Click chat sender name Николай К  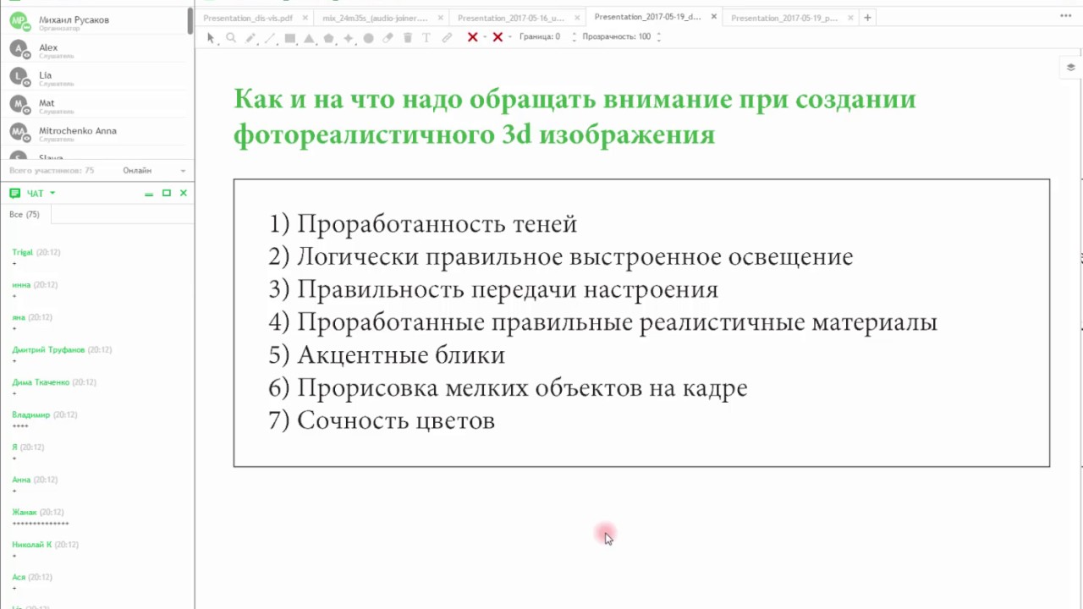(x=31, y=545)
